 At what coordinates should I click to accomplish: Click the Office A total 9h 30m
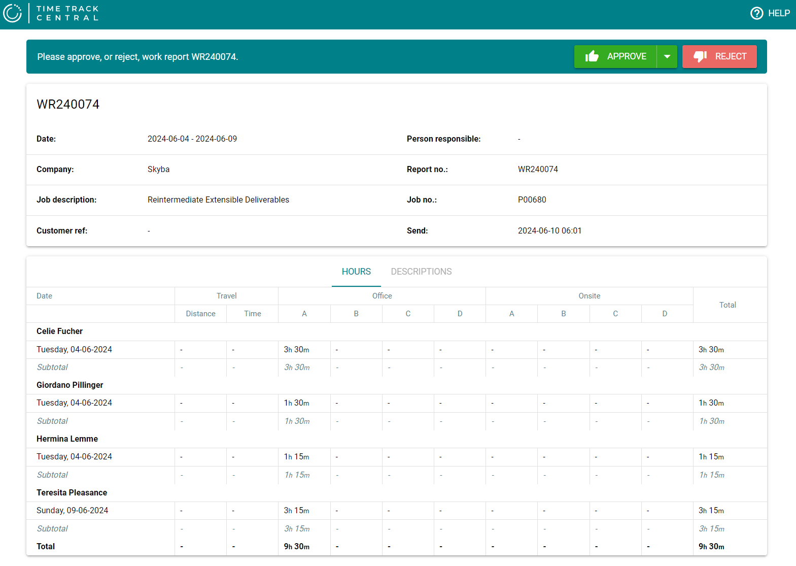tap(297, 547)
